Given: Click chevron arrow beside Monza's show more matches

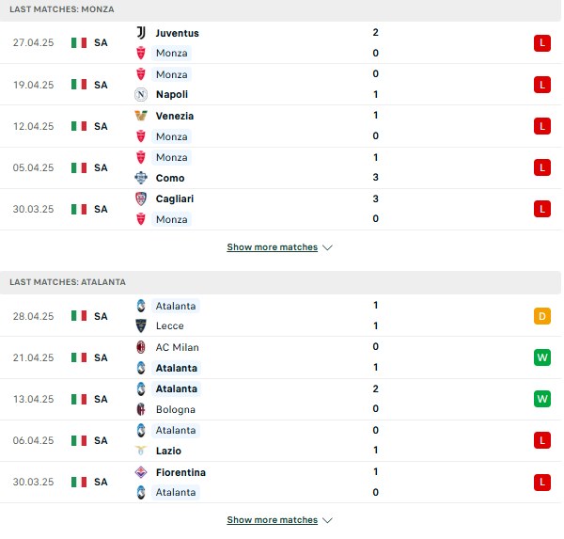Looking at the screenshot, I should 327,247.
